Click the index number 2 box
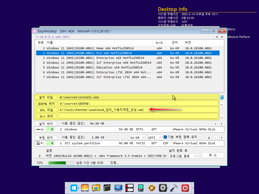This screenshot has height=194, width=259. click(x=40, y=156)
